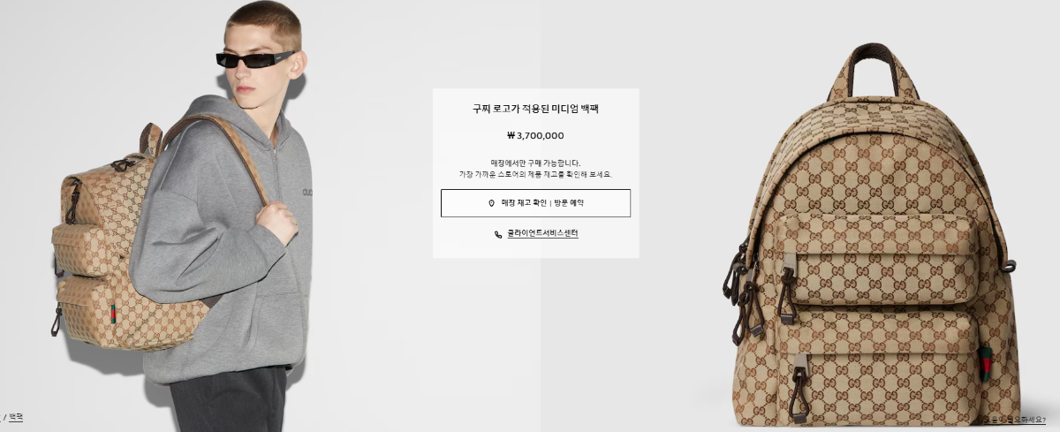Click the phone icon beside 클라이언트서비스센터
Image resolution: width=1060 pixels, height=432 pixels.
coord(498,234)
